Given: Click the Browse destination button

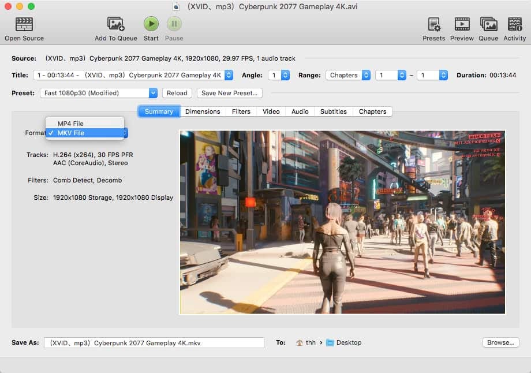Looking at the screenshot, I should click(x=500, y=342).
